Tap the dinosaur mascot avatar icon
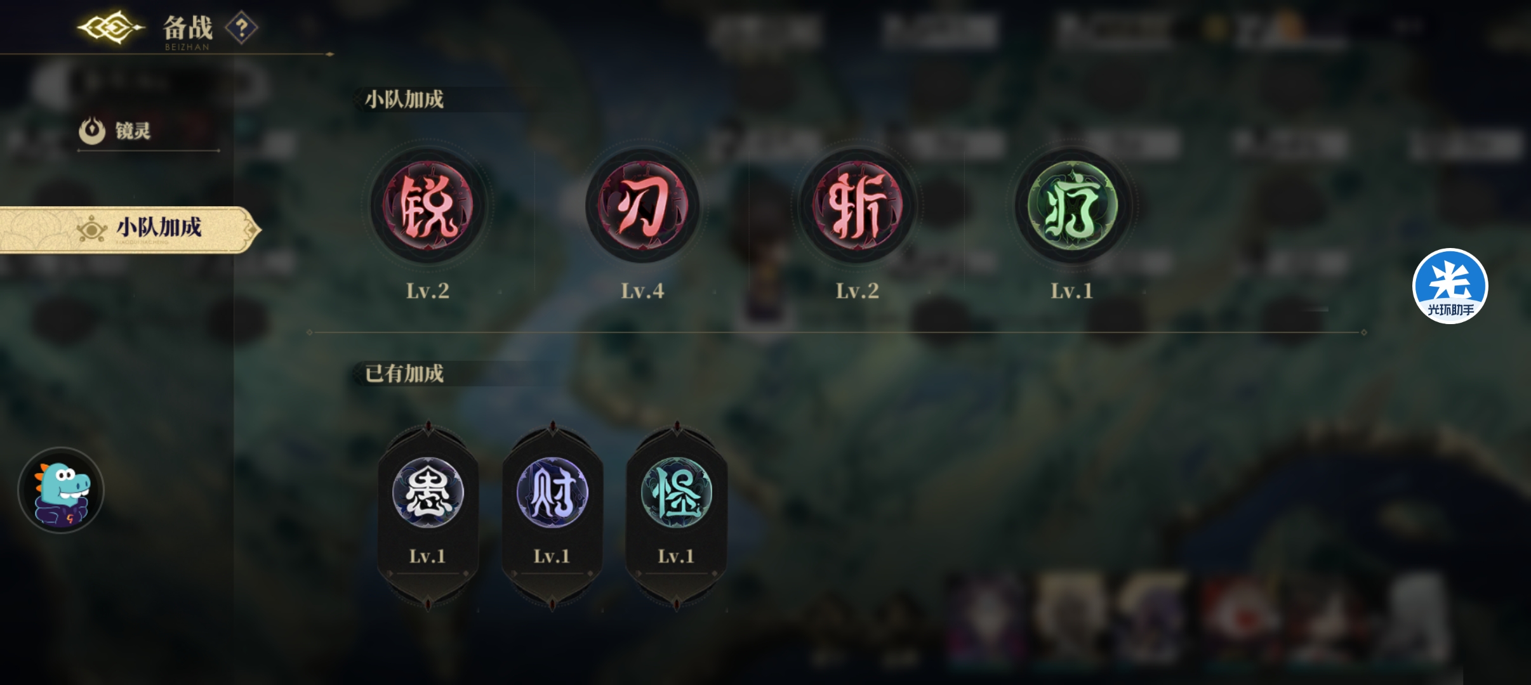Screen dimensions: 1531x685 tap(61, 490)
